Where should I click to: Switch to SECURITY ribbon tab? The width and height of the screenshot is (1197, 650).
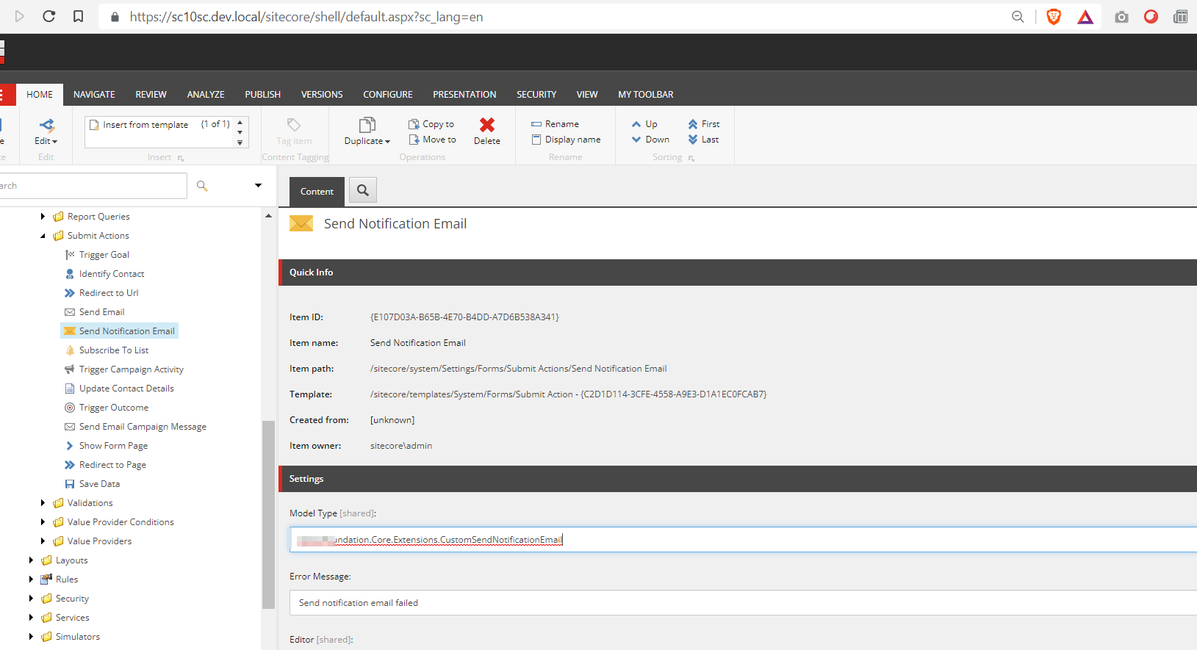(x=536, y=95)
